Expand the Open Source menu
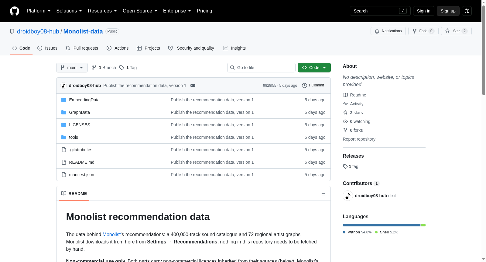 pyautogui.click(x=140, y=11)
